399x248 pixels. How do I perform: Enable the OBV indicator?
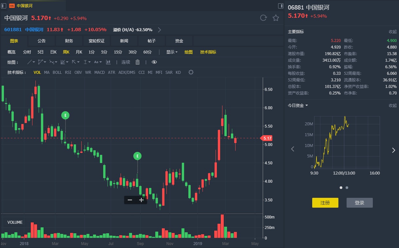[x=78, y=72]
